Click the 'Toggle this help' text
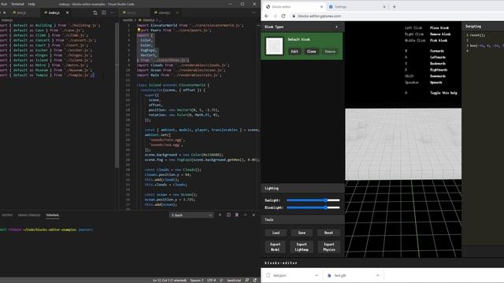Viewport: 504px width, 283px height. (x=443, y=93)
